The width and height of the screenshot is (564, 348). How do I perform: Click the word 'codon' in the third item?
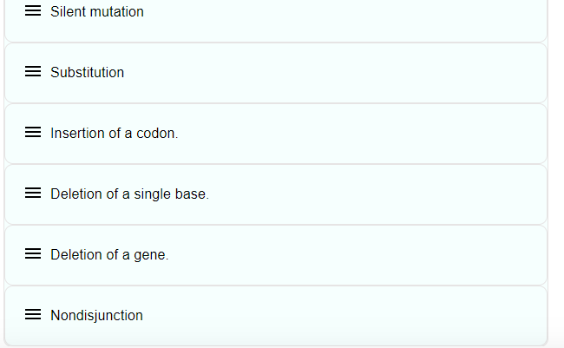point(157,134)
